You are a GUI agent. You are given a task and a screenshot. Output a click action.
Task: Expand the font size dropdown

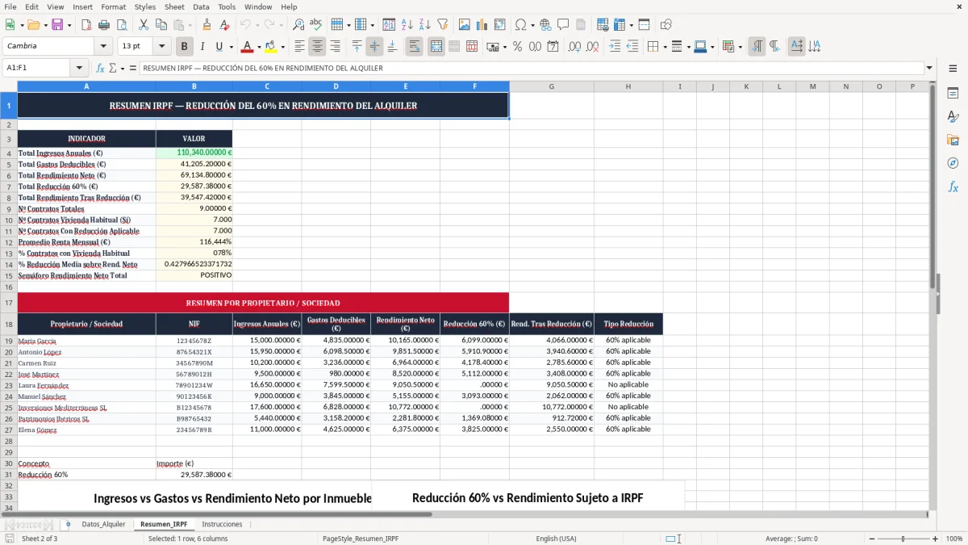[x=161, y=47]
